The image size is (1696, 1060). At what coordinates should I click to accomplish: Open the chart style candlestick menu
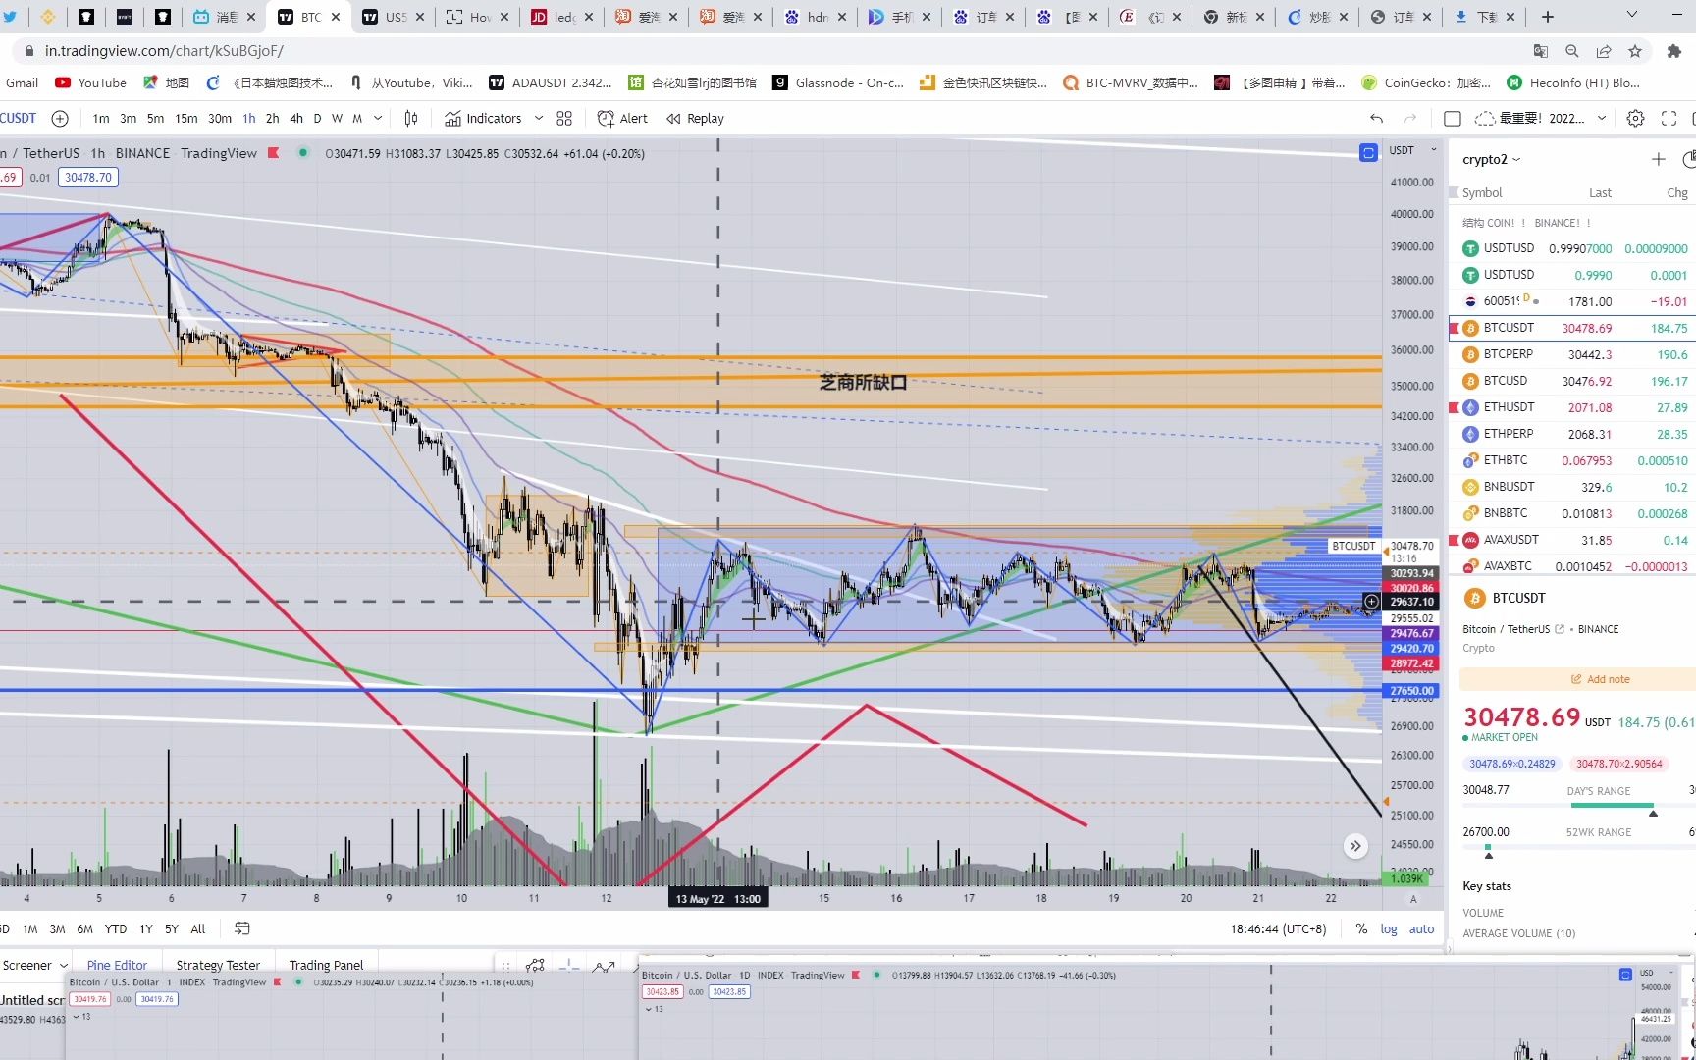click(x=411, y=119)
